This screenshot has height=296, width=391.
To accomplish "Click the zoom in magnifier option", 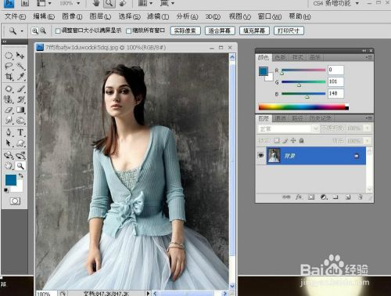I will click(34, 31).
